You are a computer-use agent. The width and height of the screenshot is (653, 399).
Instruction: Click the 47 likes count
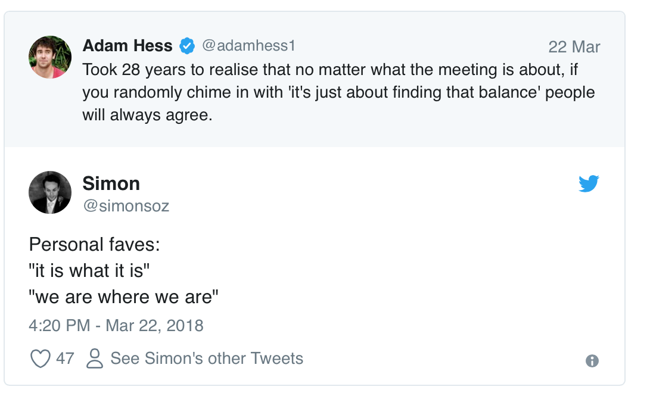[65, 359]
